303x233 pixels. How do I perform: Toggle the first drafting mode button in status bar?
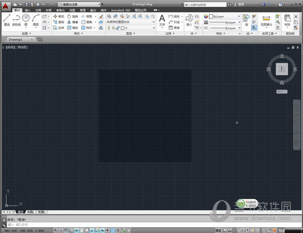tap(56, 230)
